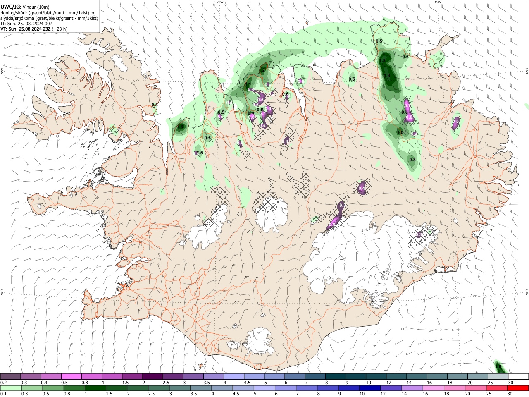Select the slate blue snow swatch labeled 6
Screen dimensions: 529x397
click(295, 377)
